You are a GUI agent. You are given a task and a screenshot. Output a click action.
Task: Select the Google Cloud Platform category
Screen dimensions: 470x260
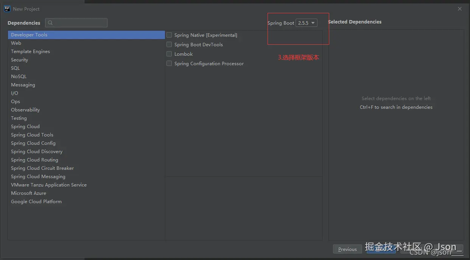click(86, 201)
